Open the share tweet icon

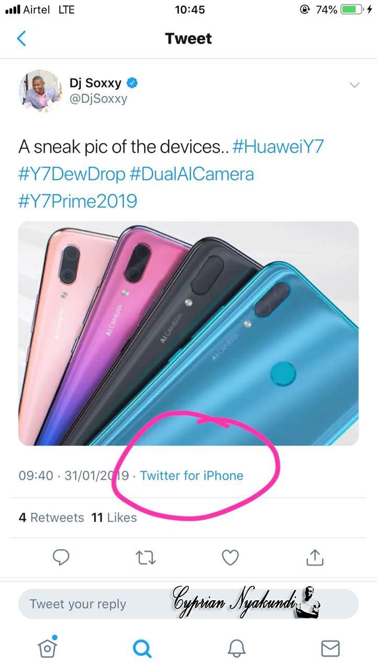(x=315, y=557)
